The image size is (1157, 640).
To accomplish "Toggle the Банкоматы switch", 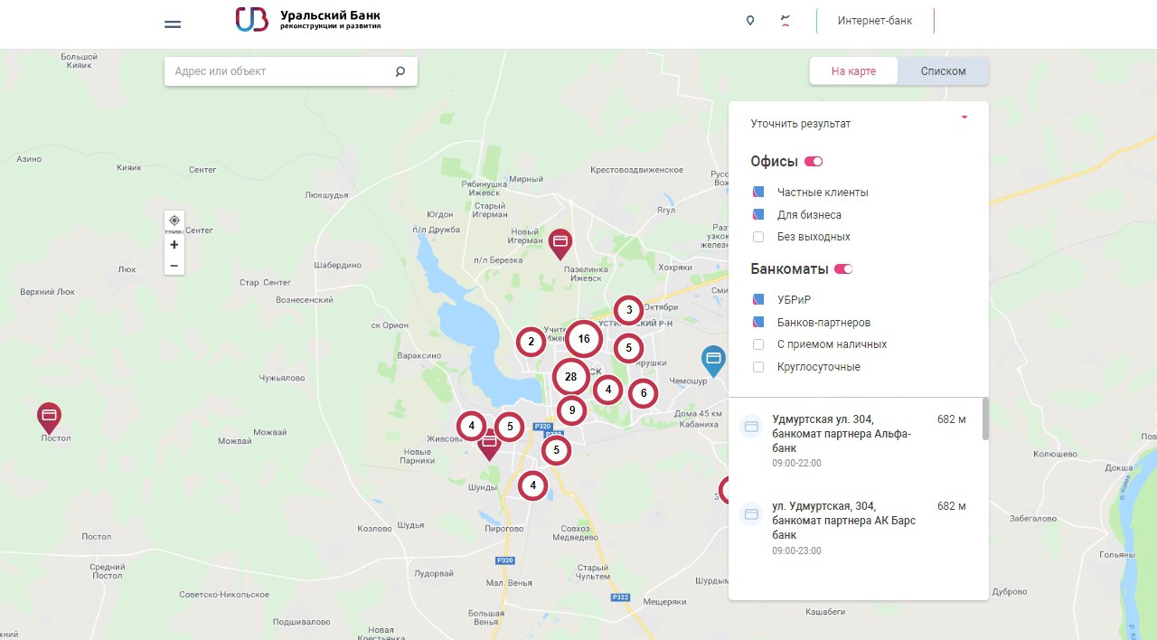I will pos(843,269).
